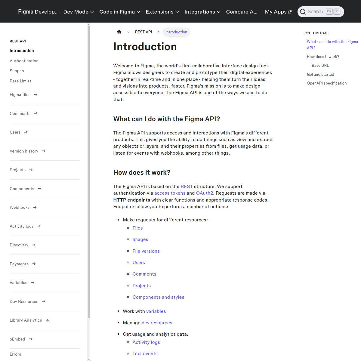Follow the Components and styles link
This screenshot has width=361, height=361.
click(158, 297)
